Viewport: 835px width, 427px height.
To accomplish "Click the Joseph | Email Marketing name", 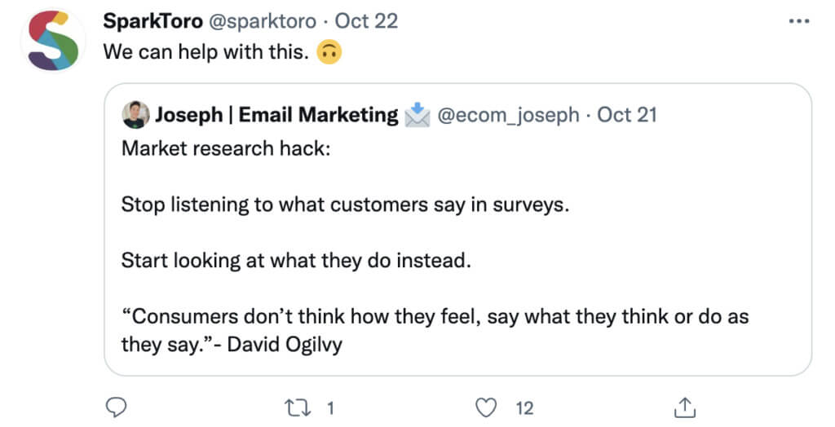I will click(276, 115).
